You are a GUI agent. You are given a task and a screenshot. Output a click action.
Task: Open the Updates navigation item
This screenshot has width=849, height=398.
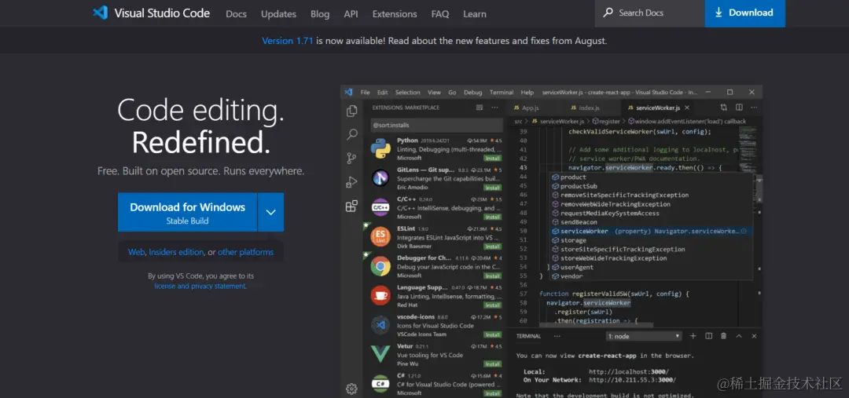278,14
